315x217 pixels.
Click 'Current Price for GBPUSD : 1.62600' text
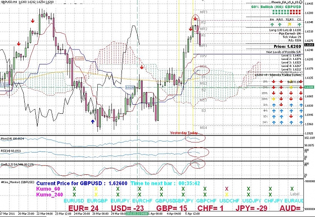click(82, 183)
